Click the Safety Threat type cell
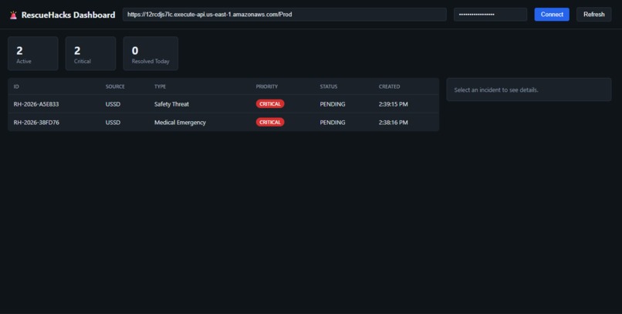 pyautogui.click(x=171, y=104)
